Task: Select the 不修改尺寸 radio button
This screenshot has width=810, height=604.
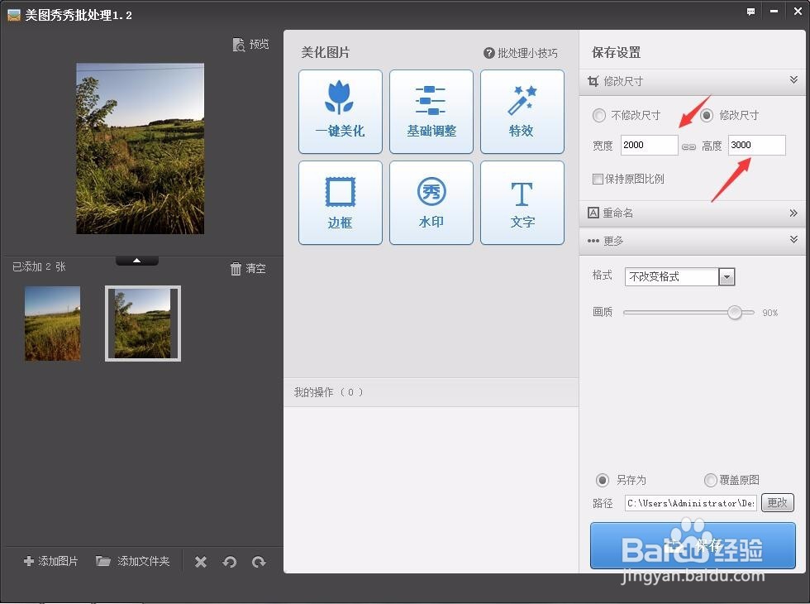Action: pyautogui.click(x=598, y=115)
